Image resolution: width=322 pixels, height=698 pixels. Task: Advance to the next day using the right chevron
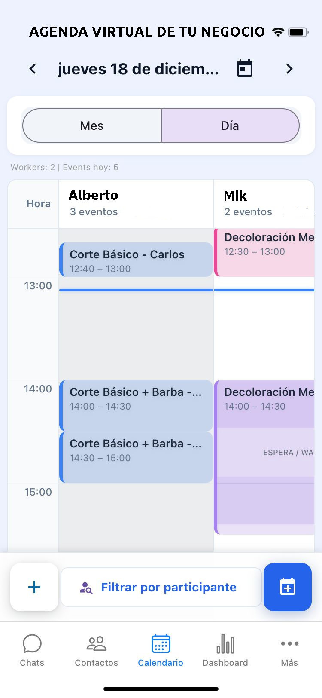click(289, 68)
